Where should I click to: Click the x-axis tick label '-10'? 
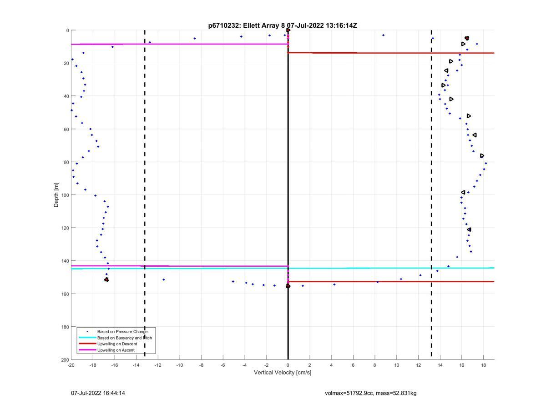(x=180, y=365)
